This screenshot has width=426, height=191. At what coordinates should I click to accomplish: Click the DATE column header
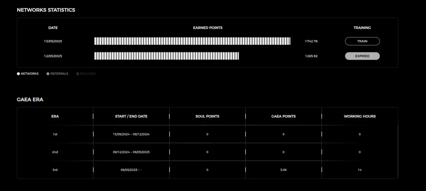pos(53,28)
